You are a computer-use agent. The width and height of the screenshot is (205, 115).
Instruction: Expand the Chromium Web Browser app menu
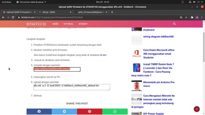click(31, 2)
